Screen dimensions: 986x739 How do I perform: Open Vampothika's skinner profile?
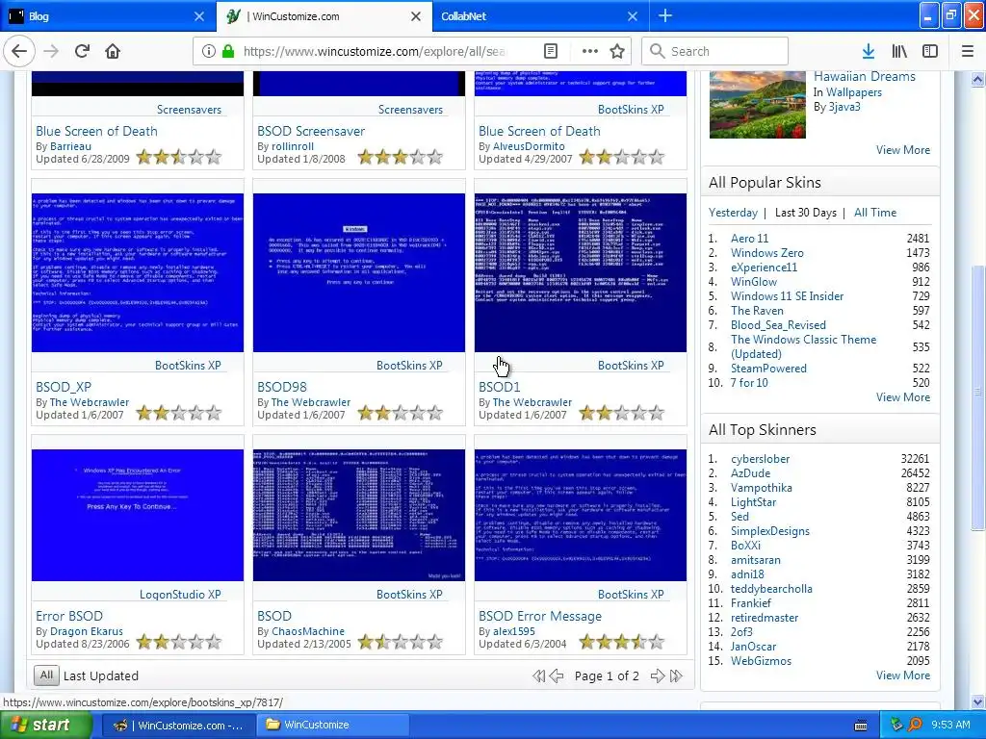click(x=762, y=488)
